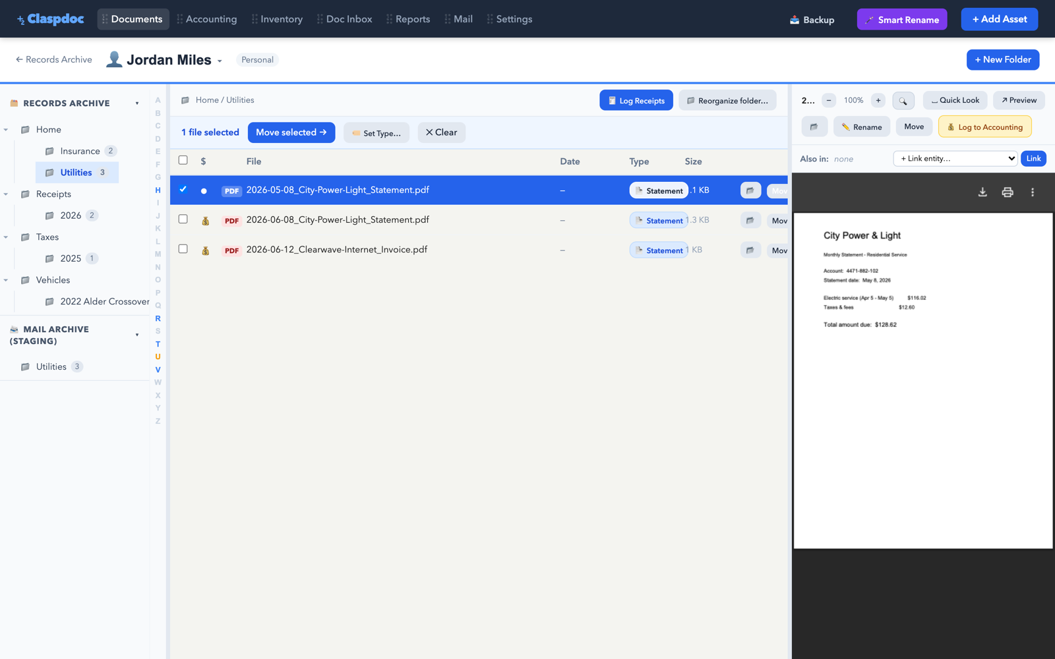
Task: Jump to letter V in alphabet index
Action: click(x=158, y=370)
